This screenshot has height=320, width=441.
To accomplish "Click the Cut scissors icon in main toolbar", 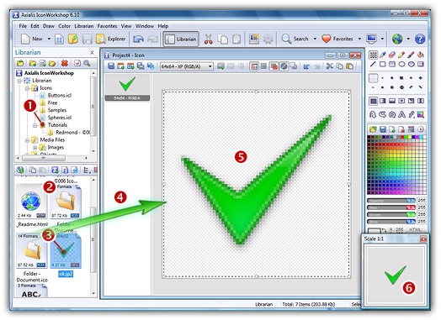I will point(208,39).
